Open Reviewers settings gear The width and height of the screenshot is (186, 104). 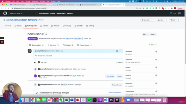(x=156, y=52)
